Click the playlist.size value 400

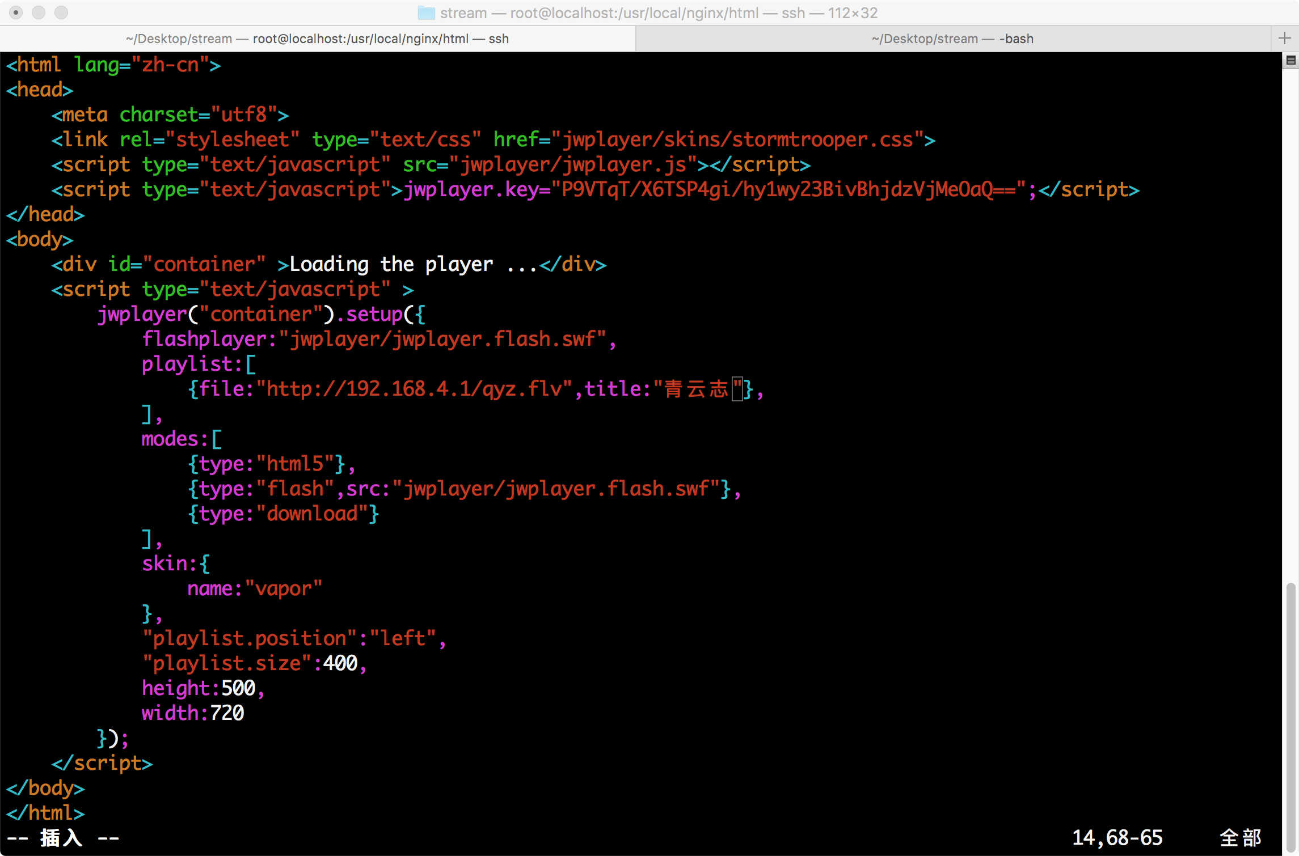(x=340, y=663)
